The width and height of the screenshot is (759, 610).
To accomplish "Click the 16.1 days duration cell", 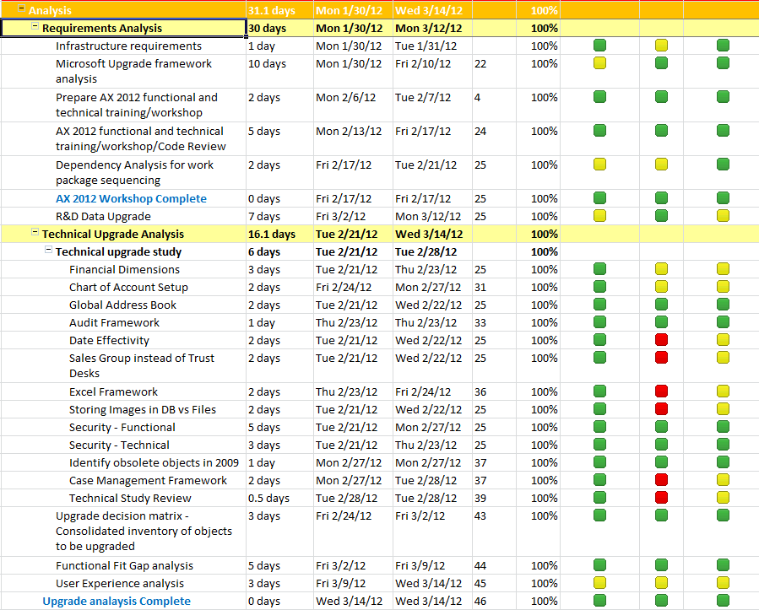I will coord(272,235).
